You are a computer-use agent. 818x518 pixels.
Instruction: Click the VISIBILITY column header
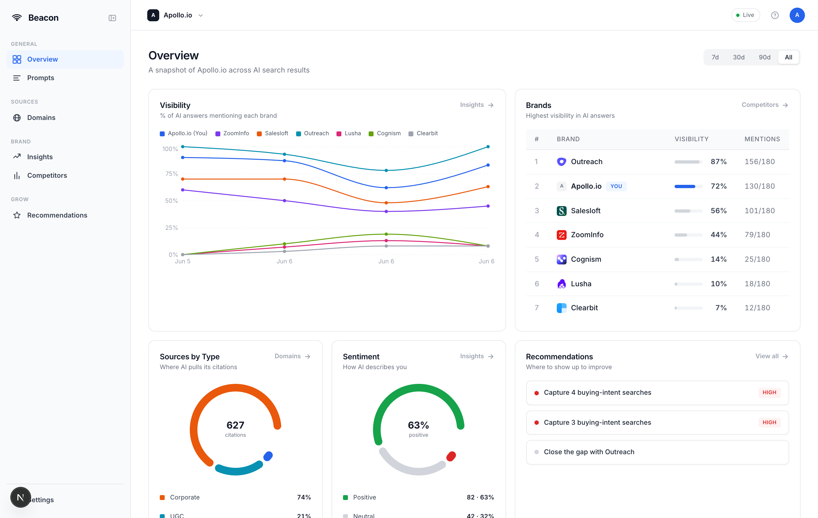coord(691,139)
